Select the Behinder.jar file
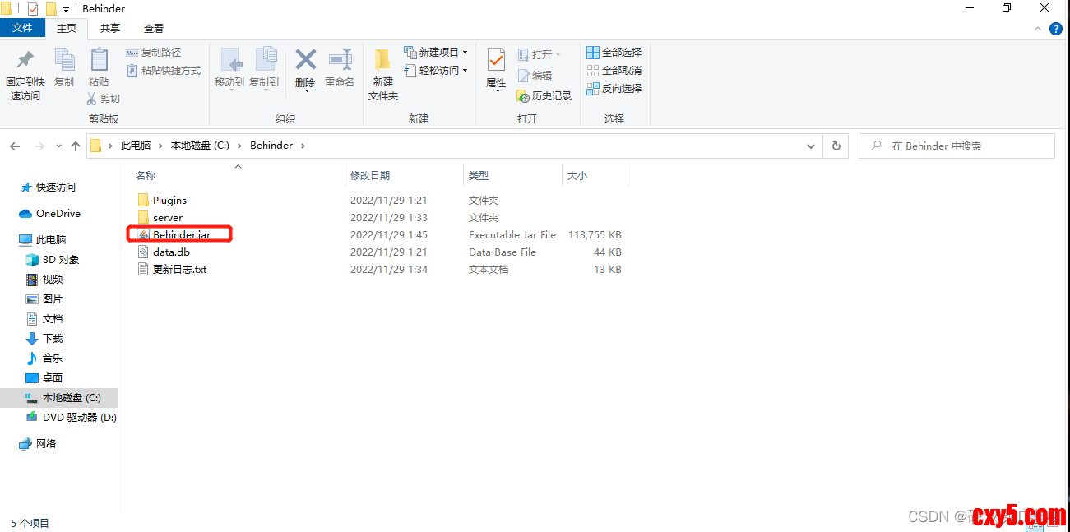1070x532 pixels. click(181, 235)
